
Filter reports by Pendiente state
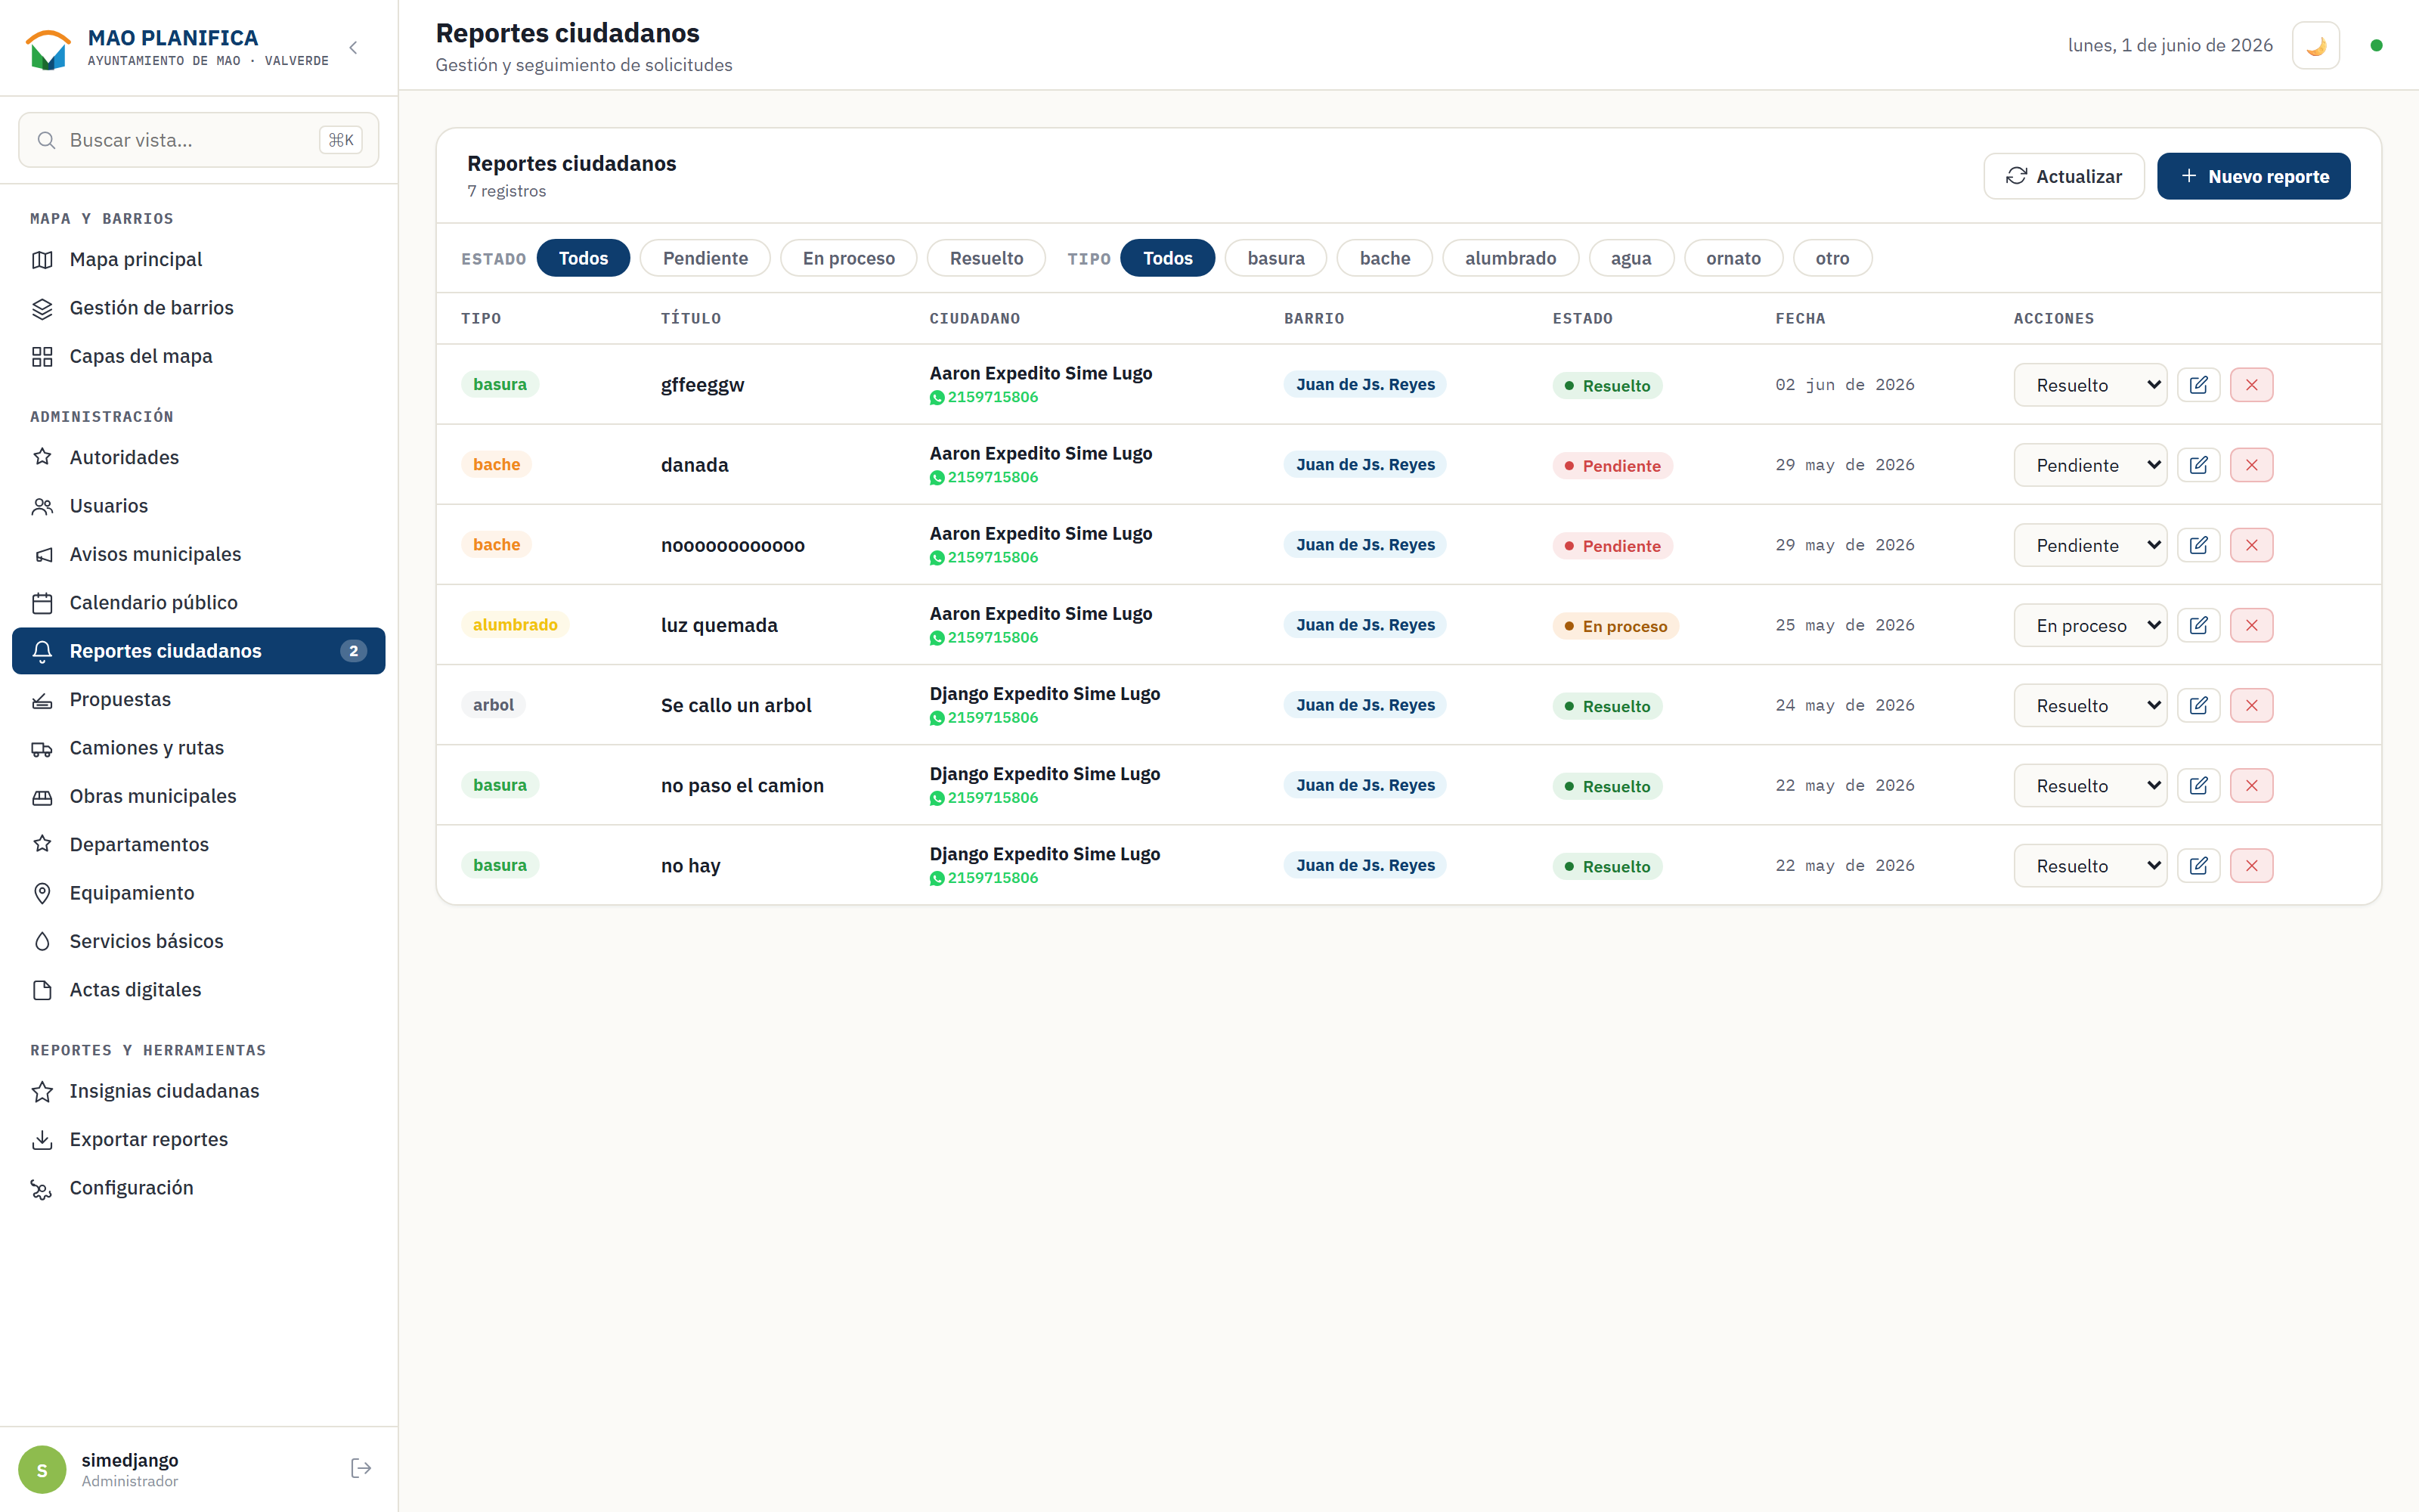705,258
